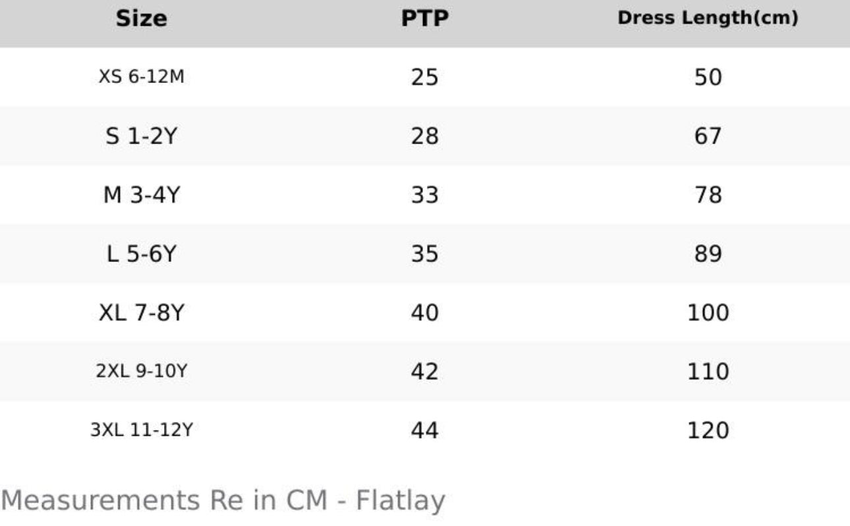Select the XS 6-12M size row label
850x526 pixels.
coord(142,77)
